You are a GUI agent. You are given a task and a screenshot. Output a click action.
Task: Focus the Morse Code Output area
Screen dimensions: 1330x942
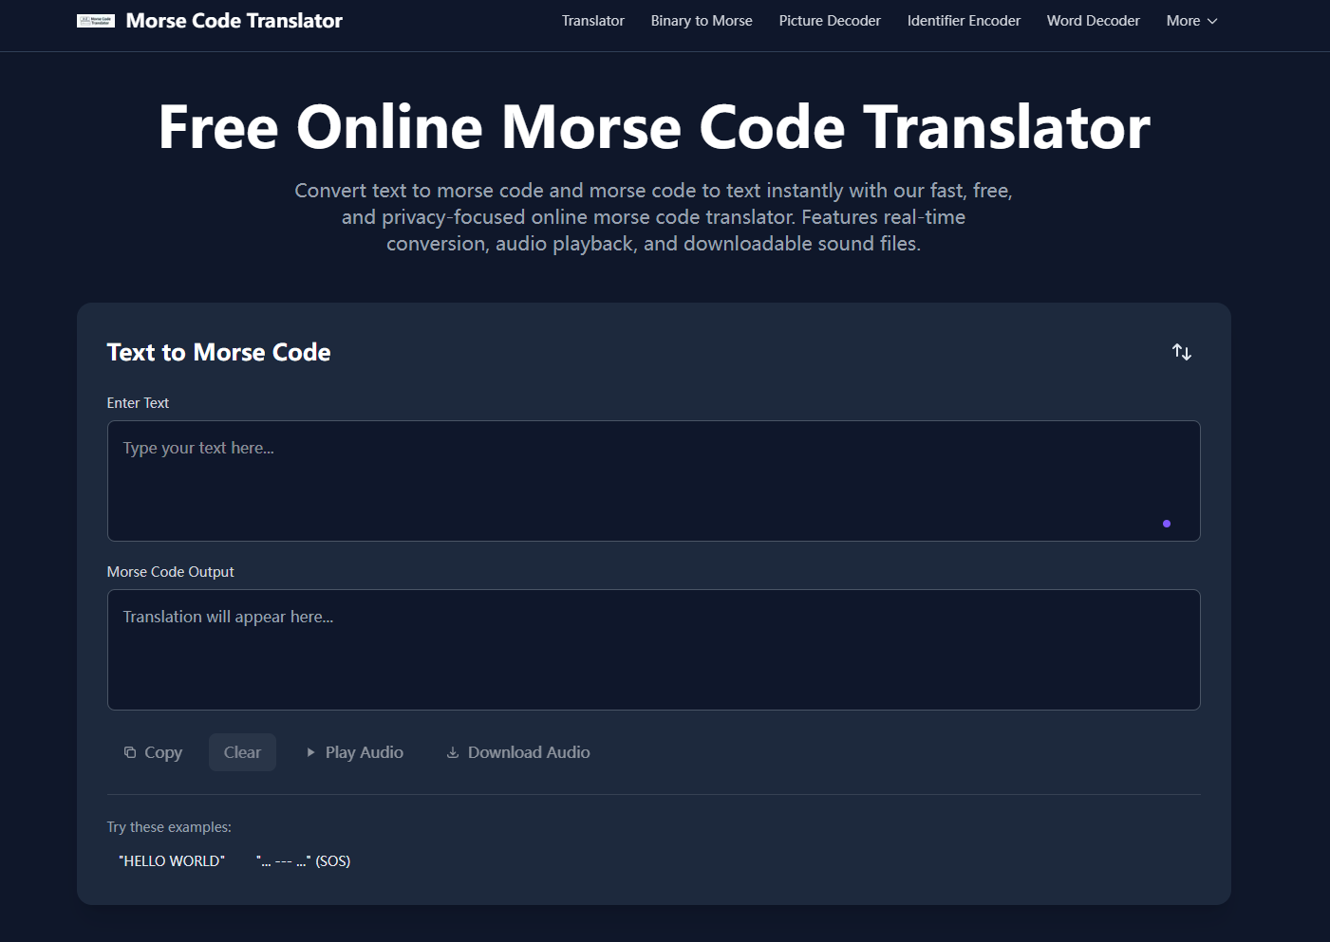[x=653, y=650]
